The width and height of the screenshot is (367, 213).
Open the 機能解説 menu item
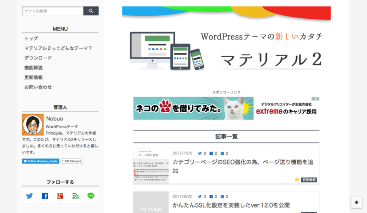click(x=33, y=68)
